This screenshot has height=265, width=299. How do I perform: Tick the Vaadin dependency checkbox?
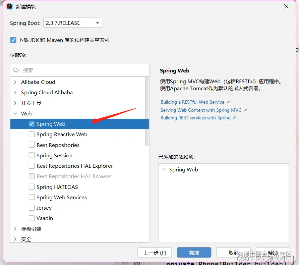coord(32,218)
